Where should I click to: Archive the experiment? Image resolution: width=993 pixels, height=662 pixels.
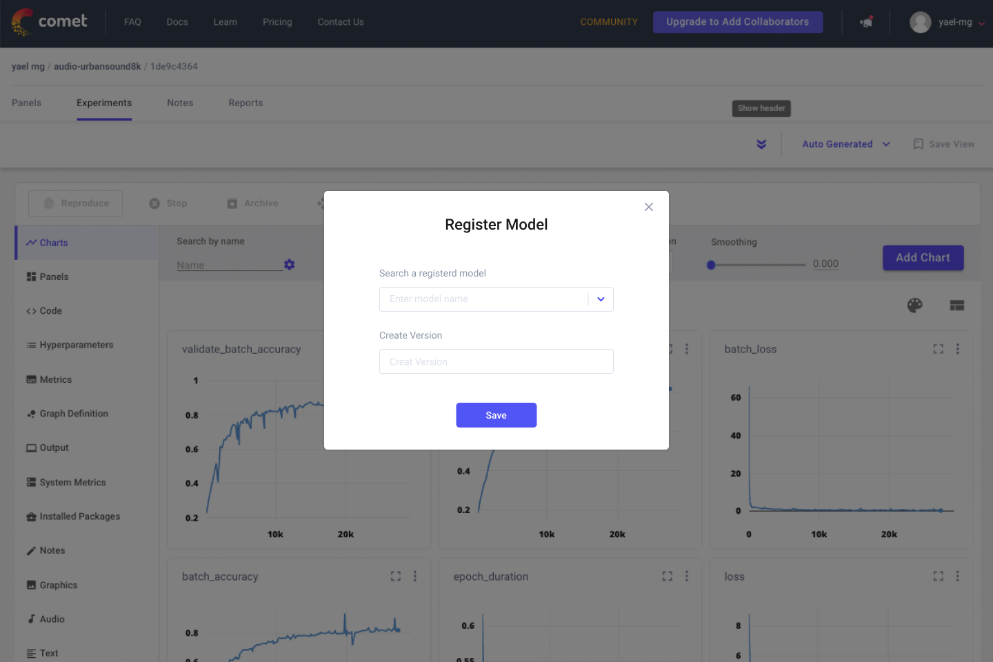point(252,203)
